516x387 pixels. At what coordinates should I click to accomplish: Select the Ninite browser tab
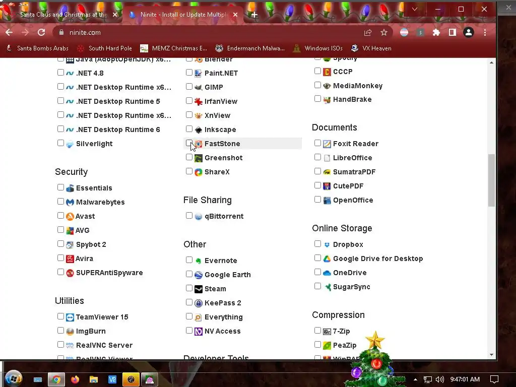click(x=183, y=15)
